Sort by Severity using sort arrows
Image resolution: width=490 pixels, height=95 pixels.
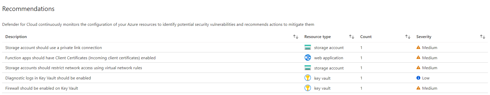point(483,37)
